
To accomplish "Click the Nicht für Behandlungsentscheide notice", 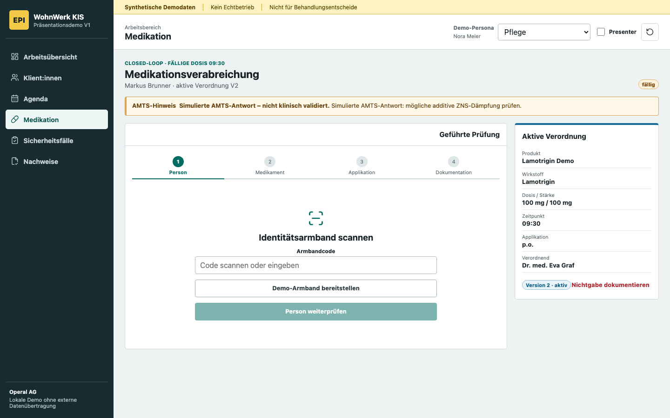I will (313, 7).
